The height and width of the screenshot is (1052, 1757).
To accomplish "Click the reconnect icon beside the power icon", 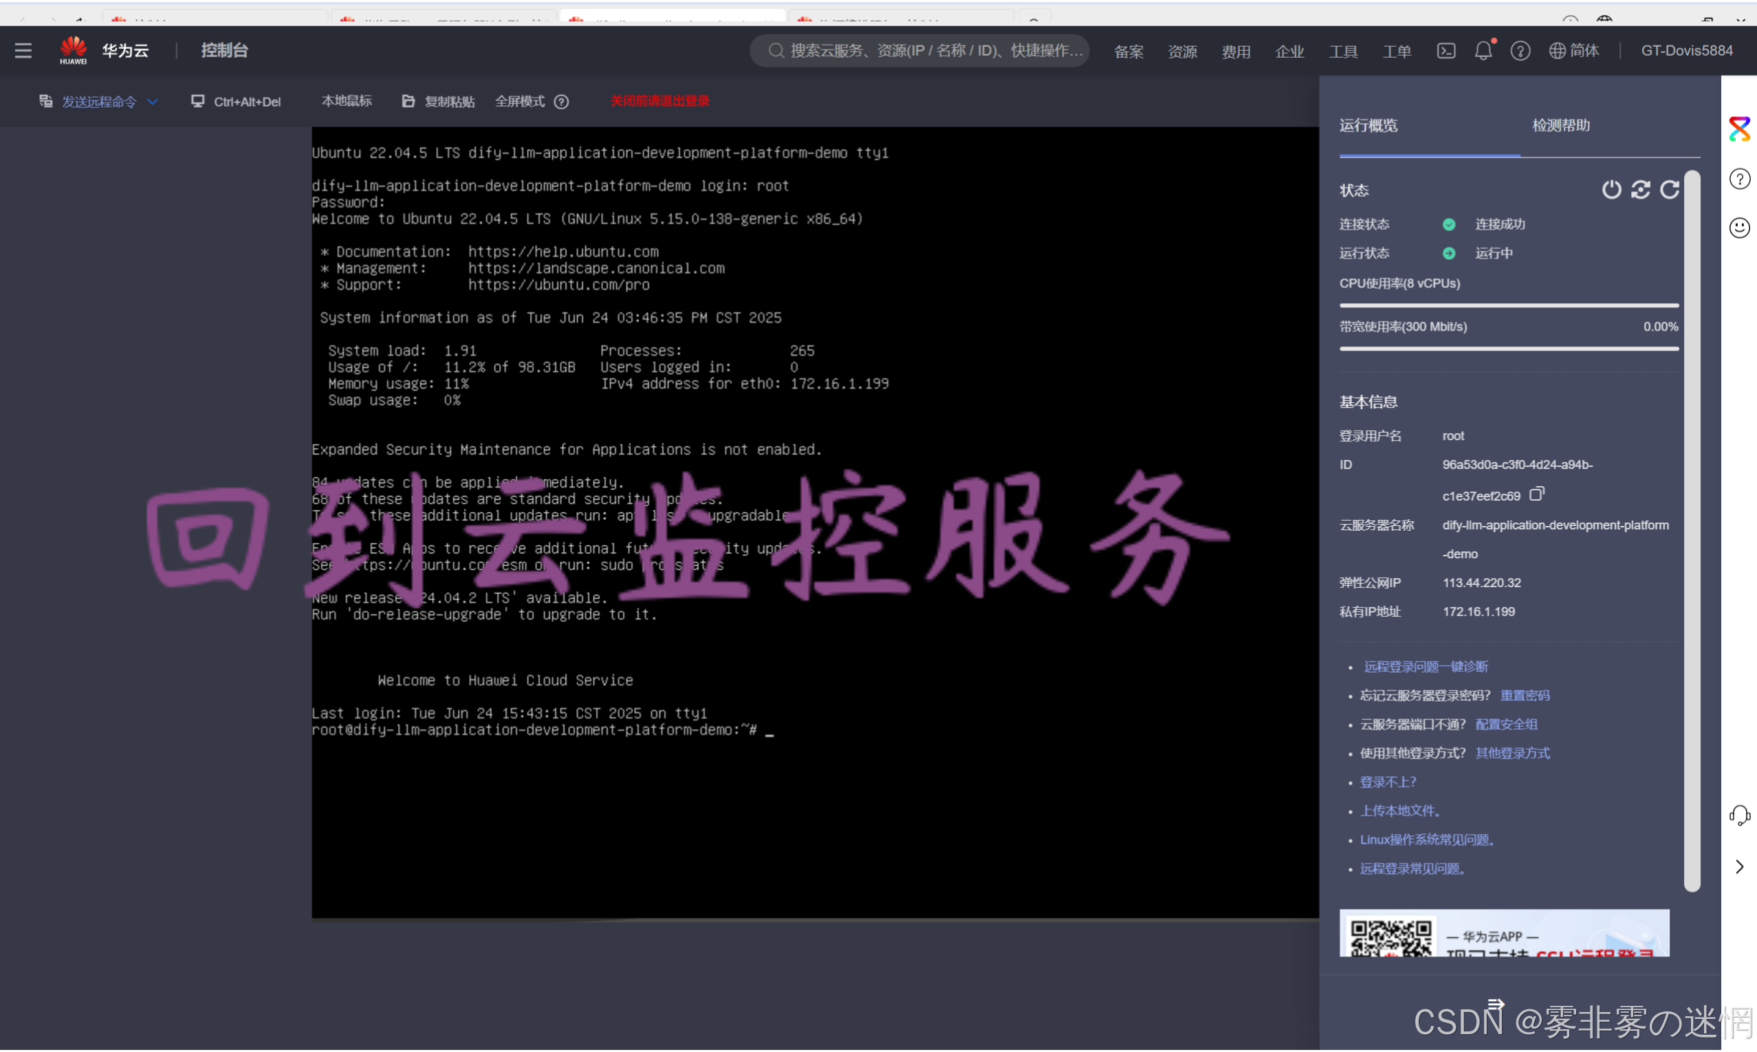I will (x=1640, y=190).
